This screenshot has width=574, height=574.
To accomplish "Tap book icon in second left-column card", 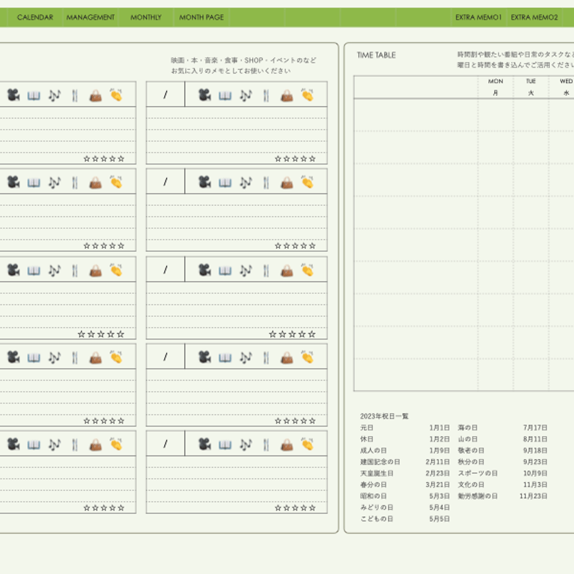I will pyautogui.click(x=34, y=183).
